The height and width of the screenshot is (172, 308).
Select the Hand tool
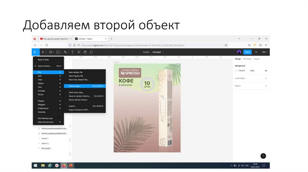[x=85, y=52]
